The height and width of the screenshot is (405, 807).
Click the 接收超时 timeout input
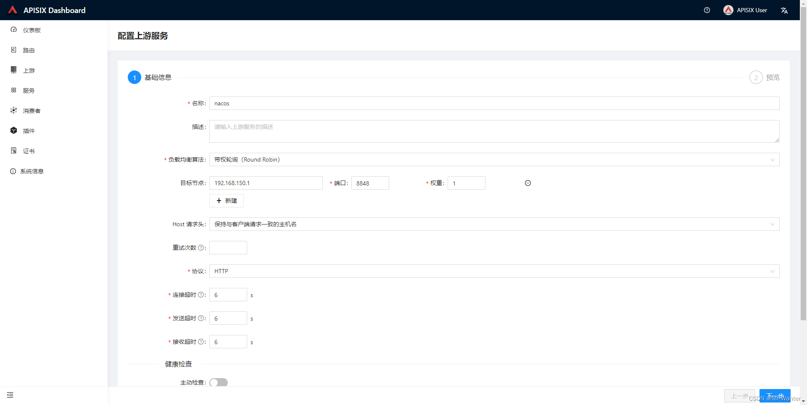point(228,342)
